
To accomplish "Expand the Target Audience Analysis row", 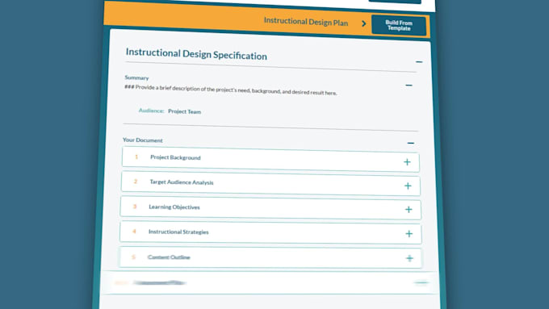I will [408, 186].
